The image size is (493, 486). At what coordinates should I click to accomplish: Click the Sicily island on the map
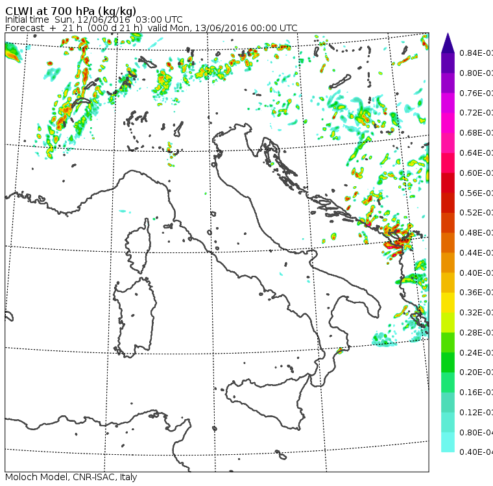coord(267,403)
